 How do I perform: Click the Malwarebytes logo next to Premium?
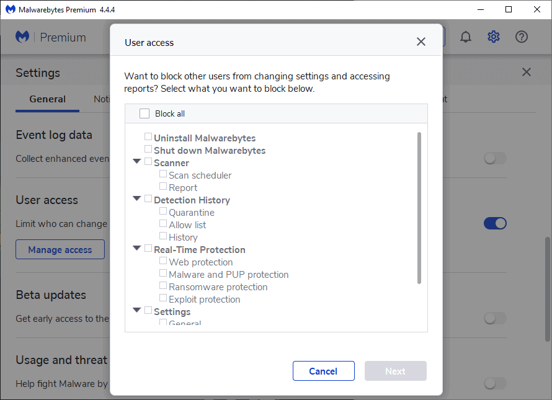[x=22, y=37]
